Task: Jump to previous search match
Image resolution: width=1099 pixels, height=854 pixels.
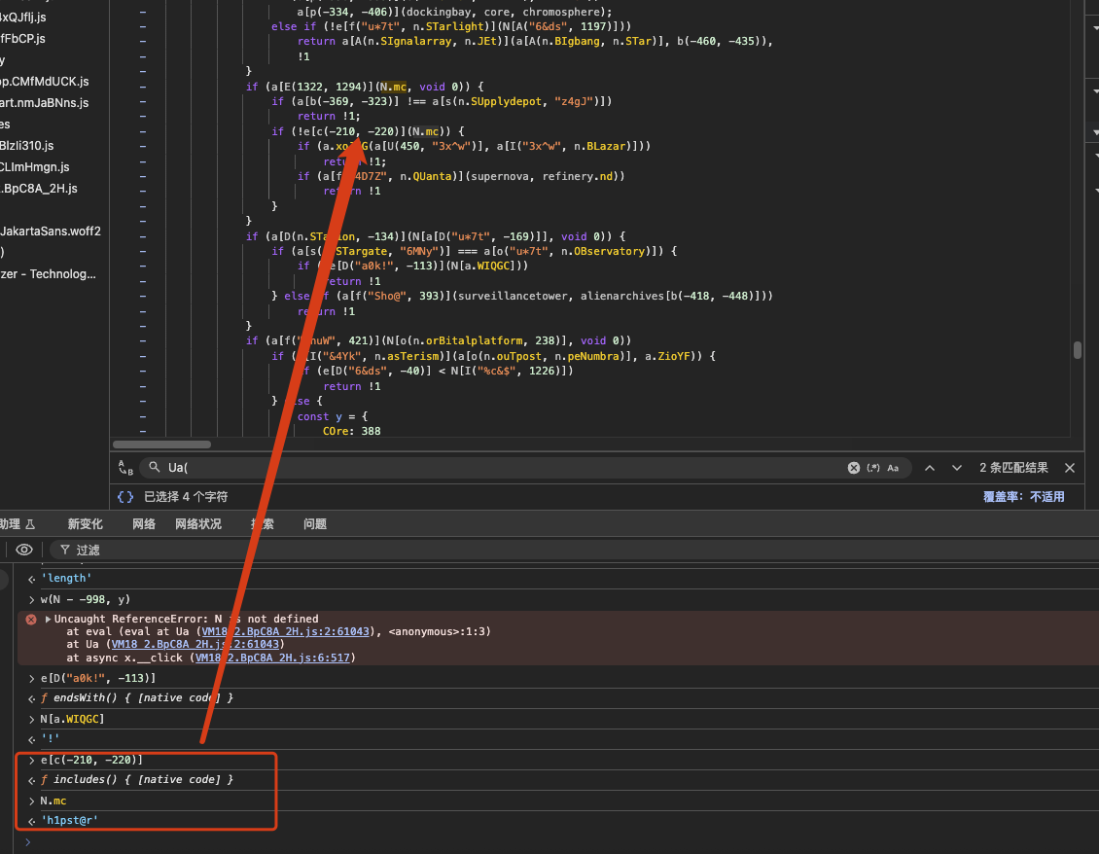Action: pos(929,468)
